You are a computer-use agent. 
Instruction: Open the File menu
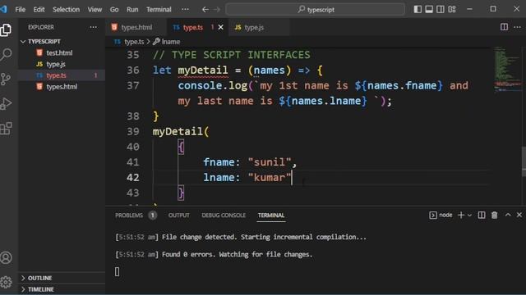coord(20,9)
